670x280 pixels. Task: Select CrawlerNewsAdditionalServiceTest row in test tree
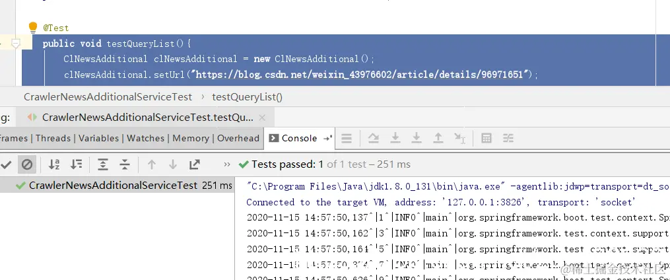tap(117, 186)
